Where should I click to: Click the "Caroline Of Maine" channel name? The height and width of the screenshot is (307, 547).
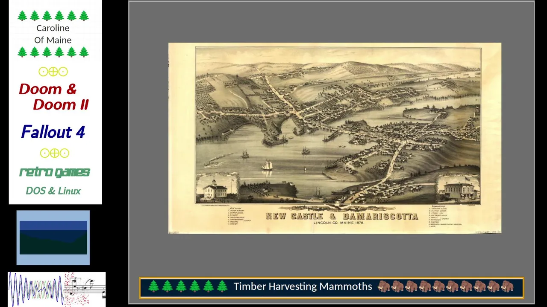click(53, 34)
